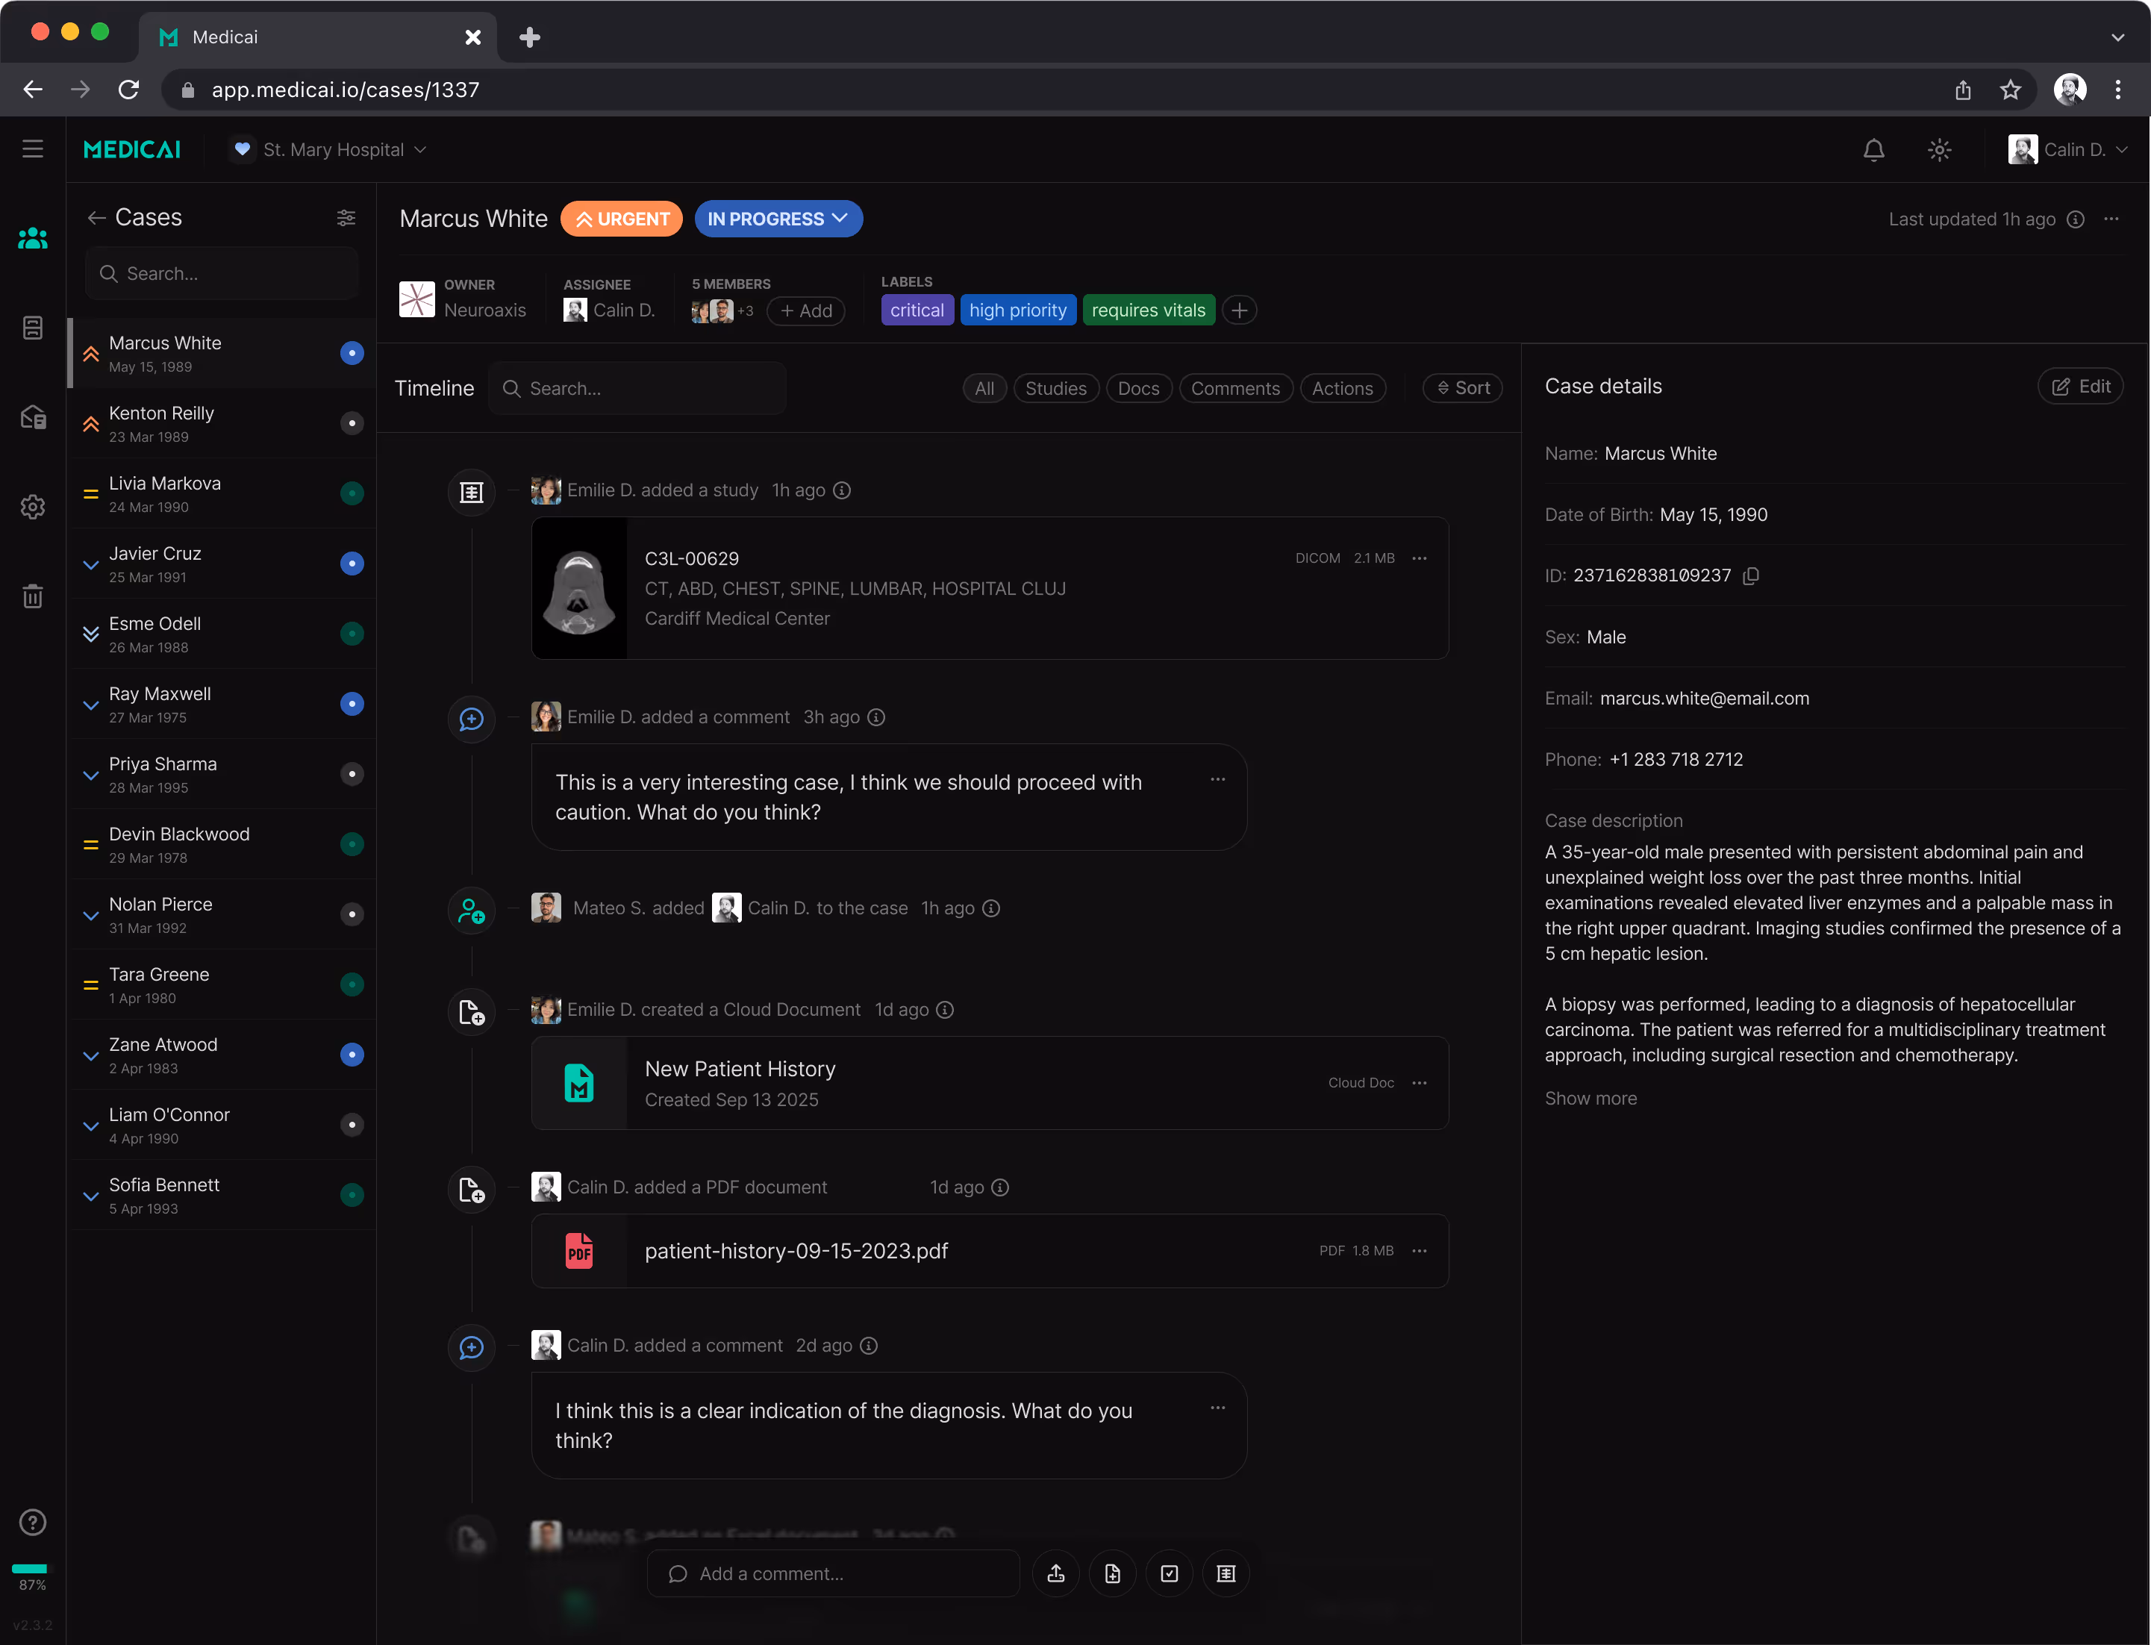2151x1645 pixels.
Task: Copy the patient ID to clipboard
Action: 1752,575
